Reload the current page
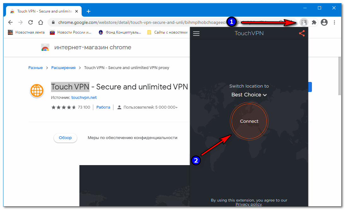The image size is (345, 210). tap(31, 22)
